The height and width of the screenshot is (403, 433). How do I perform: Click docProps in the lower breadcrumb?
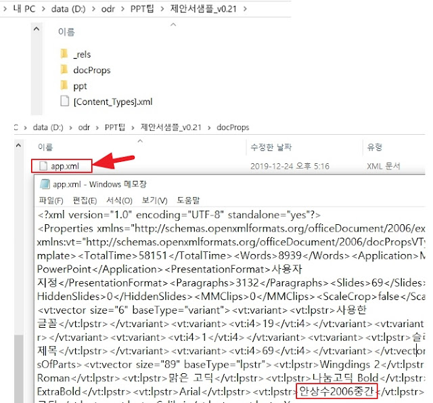click(233, 127)
